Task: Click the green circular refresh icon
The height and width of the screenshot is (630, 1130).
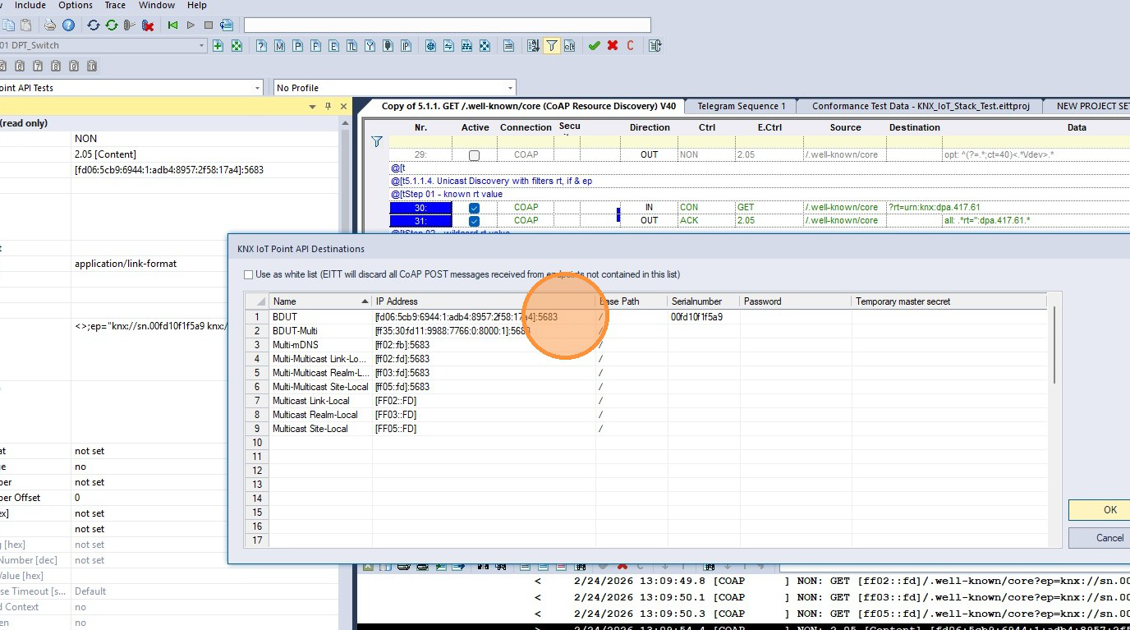Action: (x=111, y=25)
